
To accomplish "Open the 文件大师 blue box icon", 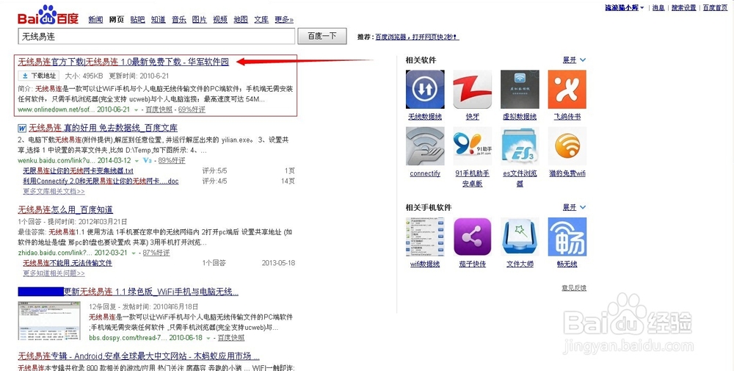I will tap(520, 237).
